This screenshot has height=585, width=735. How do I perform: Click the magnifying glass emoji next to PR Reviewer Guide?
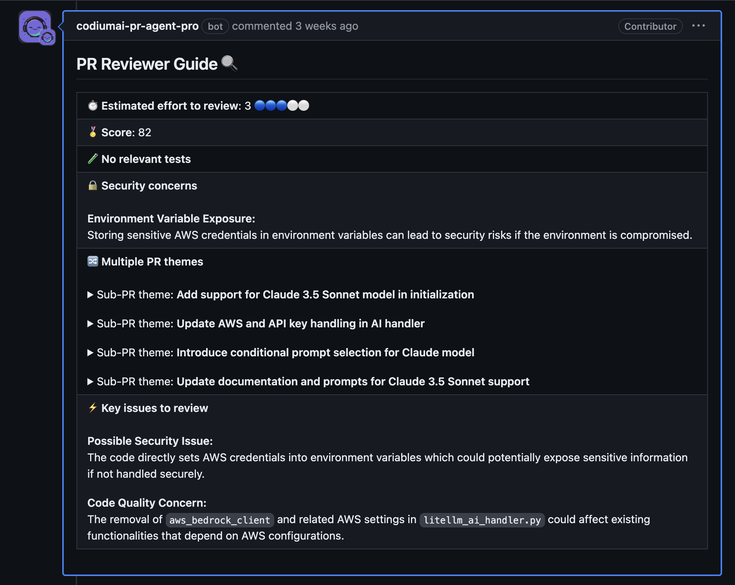click(229, 63)
